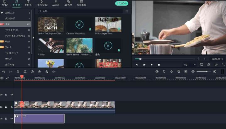Take a snapshot with the camera icon

pos(209,65)
